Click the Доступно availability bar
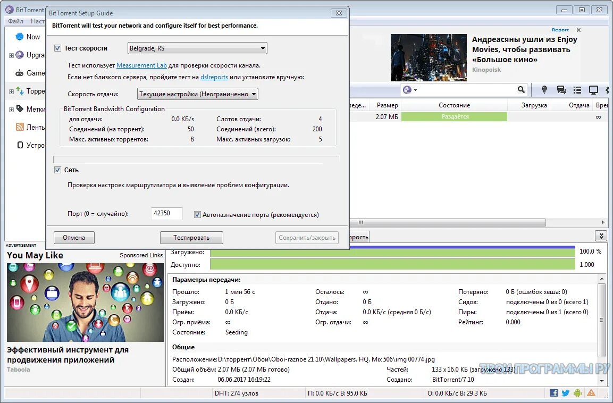The image size is (613, 403). 392,265
